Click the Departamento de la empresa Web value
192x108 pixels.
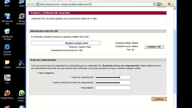(x=80, y=50)
